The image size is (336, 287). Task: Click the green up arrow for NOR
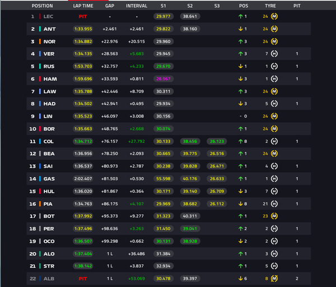(241, 41)
